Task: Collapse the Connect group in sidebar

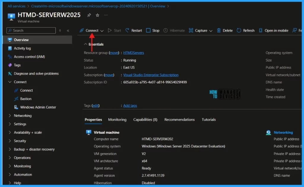Action: [x=10, y=82]
